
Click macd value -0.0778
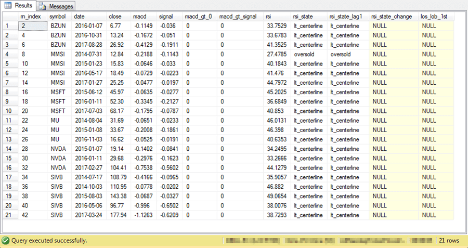point(142,187)
